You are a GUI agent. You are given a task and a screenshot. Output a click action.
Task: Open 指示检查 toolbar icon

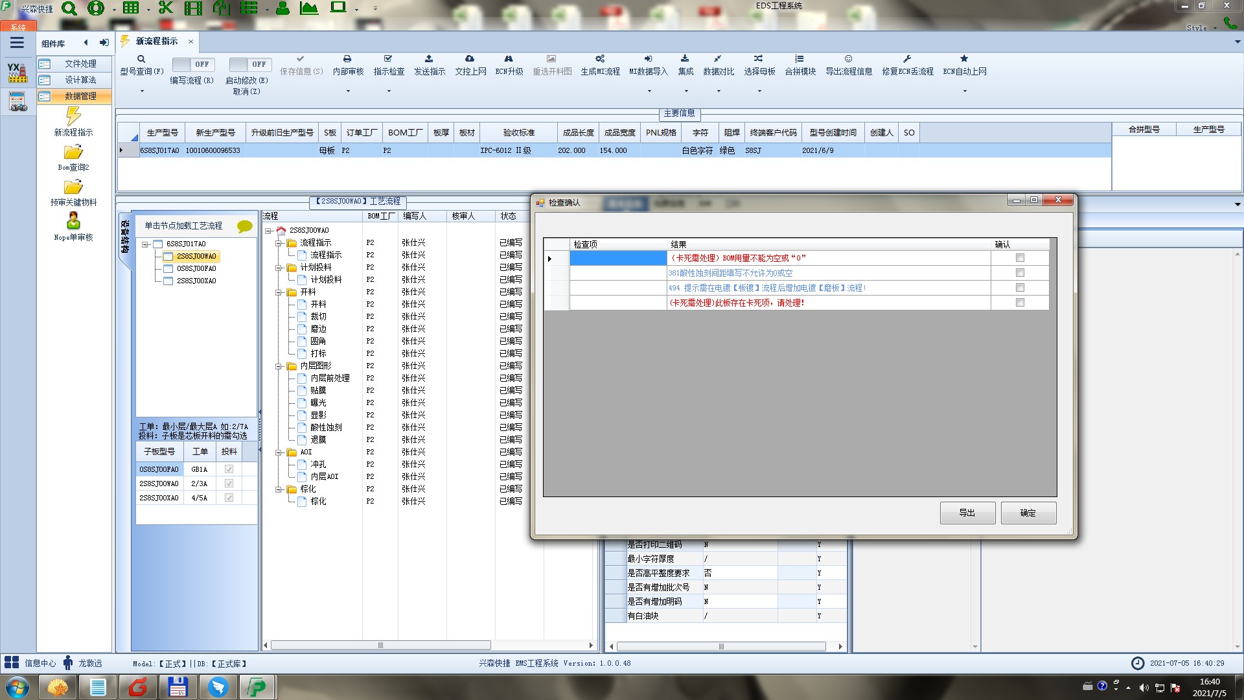click(388, 59)
